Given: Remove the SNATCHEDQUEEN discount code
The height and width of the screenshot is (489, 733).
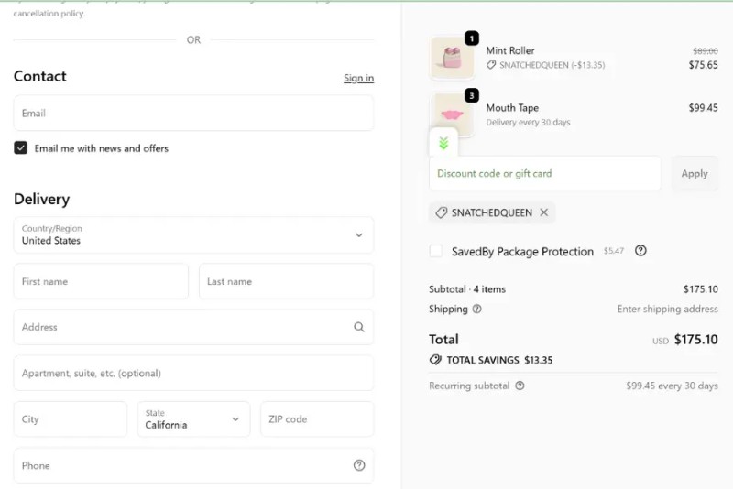Looking at the screenshot, I should pyautogui.click(x=543, y=212).
